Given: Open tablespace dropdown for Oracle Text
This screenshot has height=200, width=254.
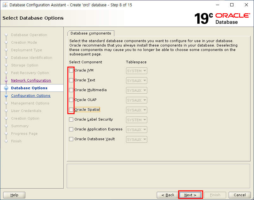Looking at the screenshot, I should 137,81.
